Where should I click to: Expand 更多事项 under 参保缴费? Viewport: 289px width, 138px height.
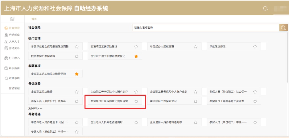point(35,109)
